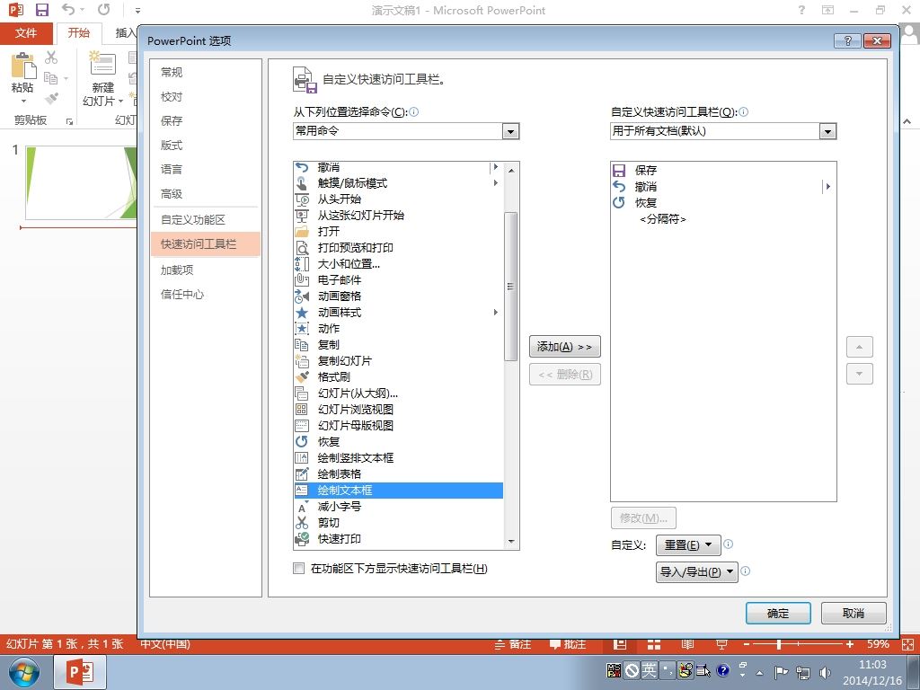Image resolution: width=920 pixels, height=690 pixels.
Task: Select 减小字号 command icon
Action: (x=302, y=507)
